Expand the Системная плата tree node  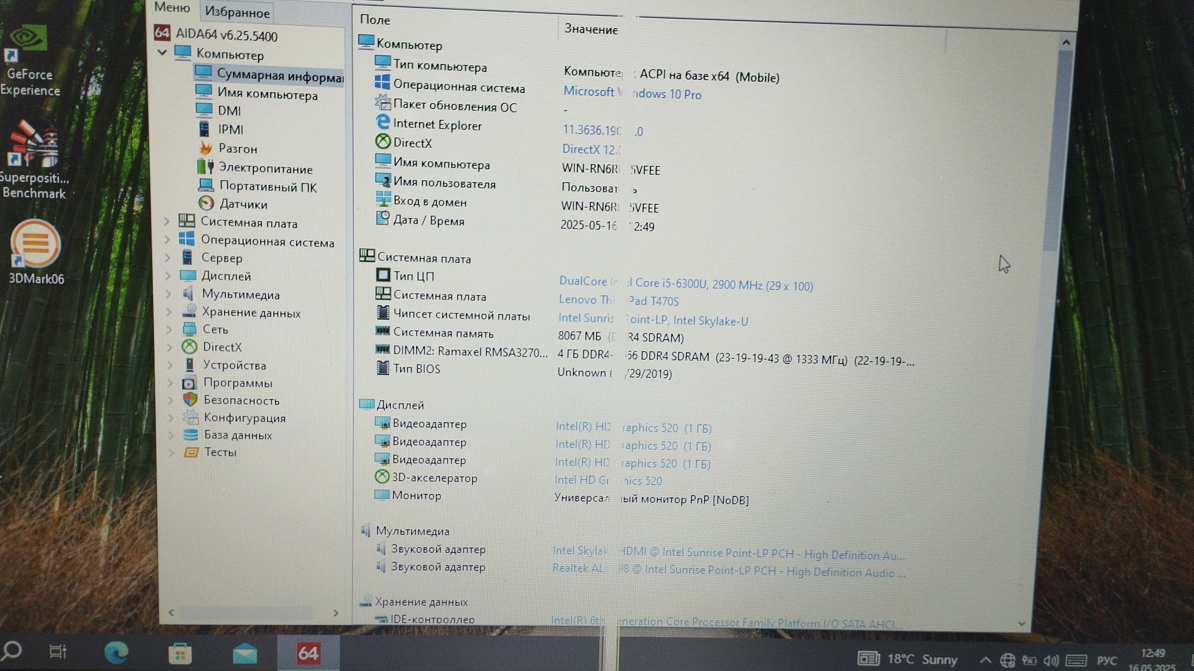click(167, 221)
